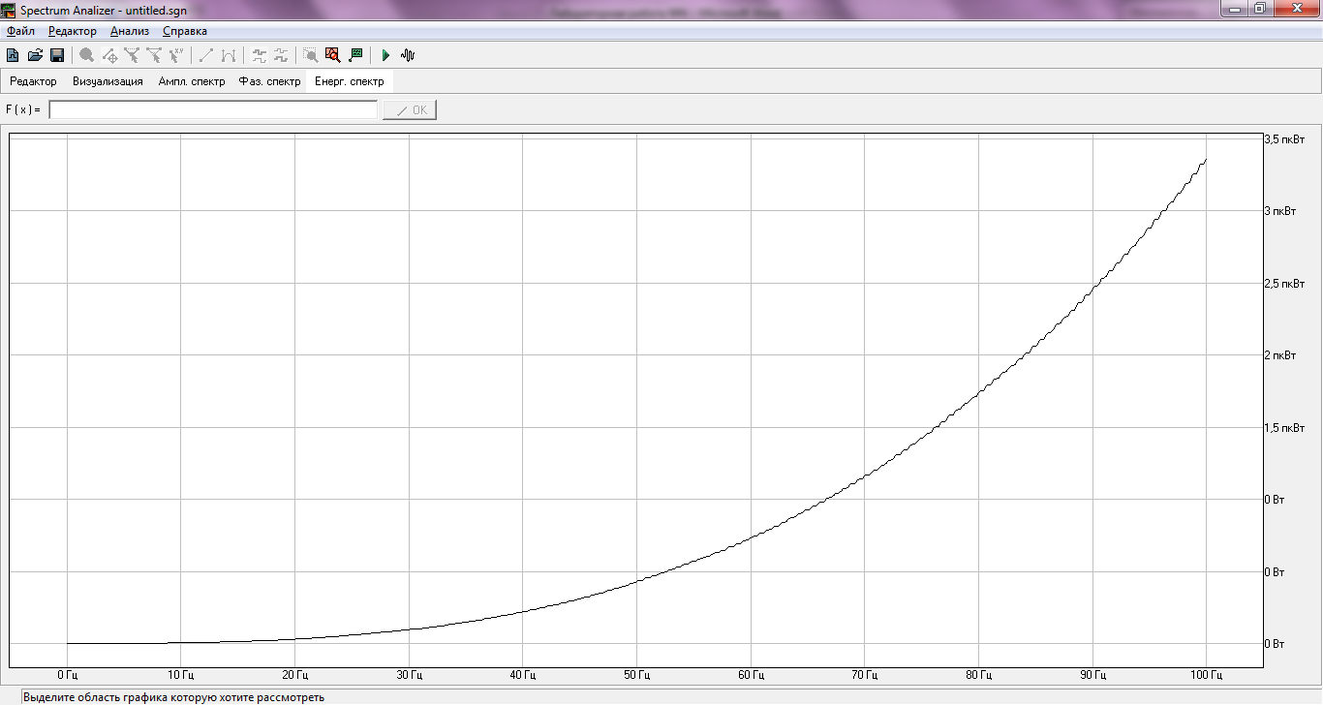
Task: Open the Справка menu
Action: pos(185,31)
